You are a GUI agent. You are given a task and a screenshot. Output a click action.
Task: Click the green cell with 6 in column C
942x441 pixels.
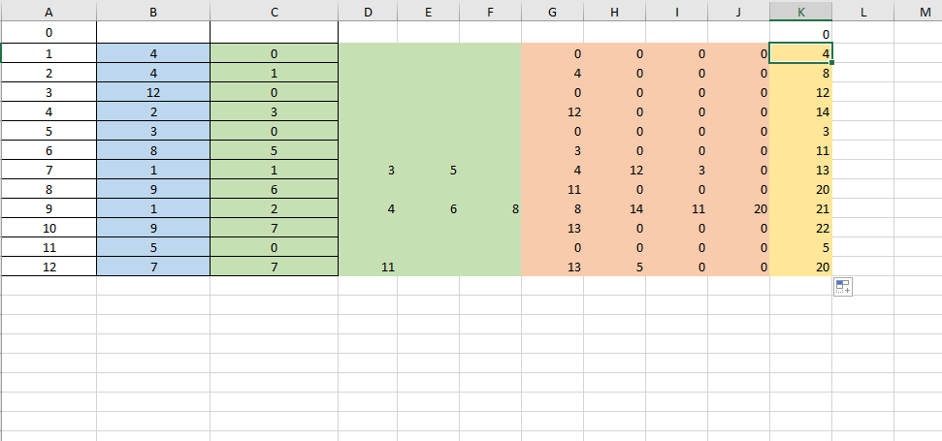point(275,189)
